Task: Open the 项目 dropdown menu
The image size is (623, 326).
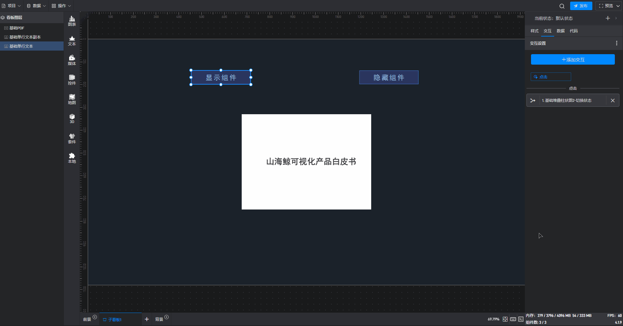Action: click(11, 6)
